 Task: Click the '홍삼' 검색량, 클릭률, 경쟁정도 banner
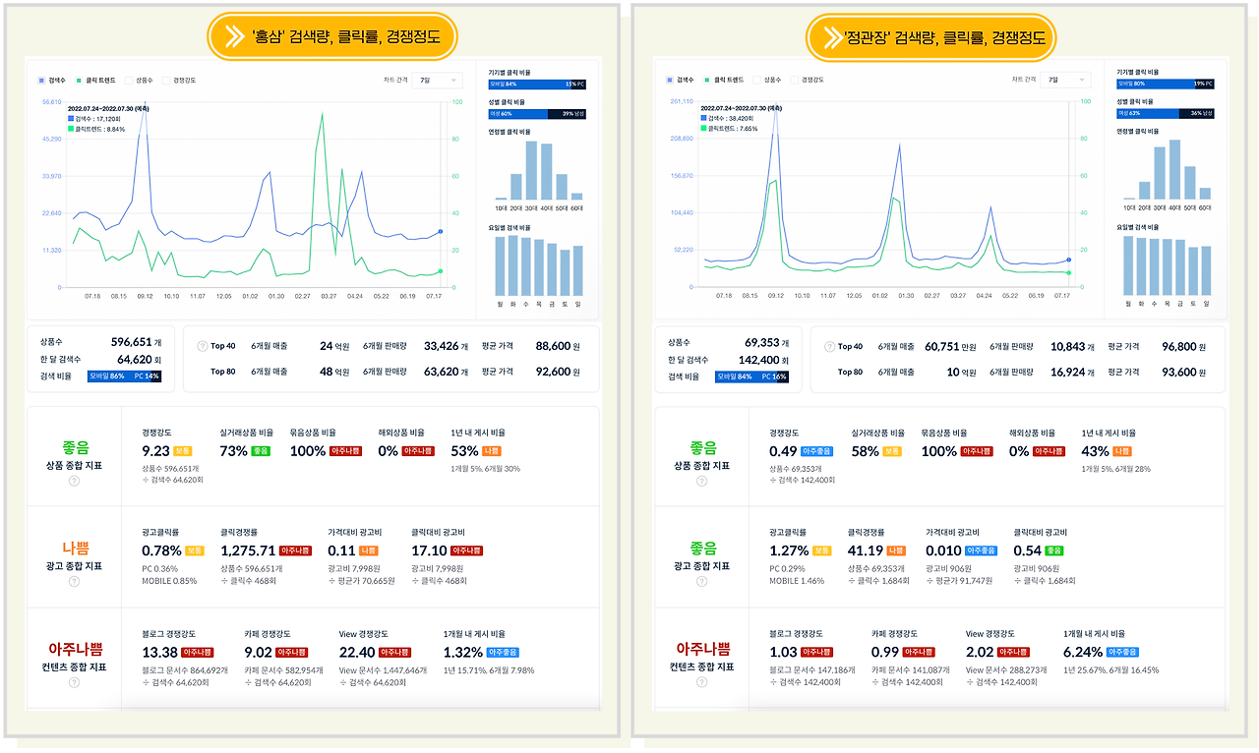pos(332,37)
